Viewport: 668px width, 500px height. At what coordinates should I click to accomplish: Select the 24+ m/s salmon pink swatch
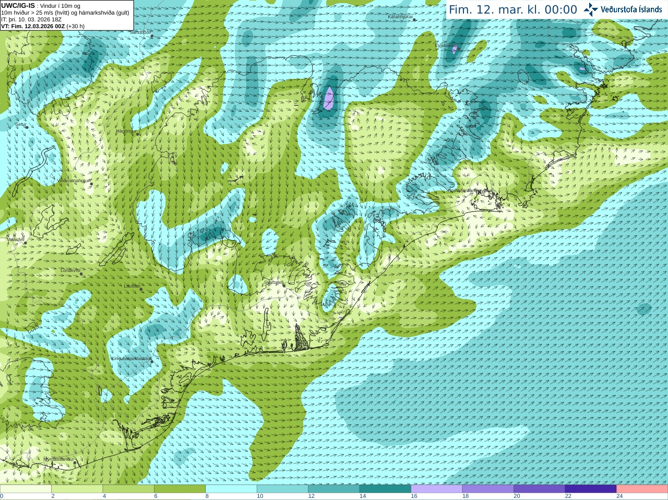(642, 489)
